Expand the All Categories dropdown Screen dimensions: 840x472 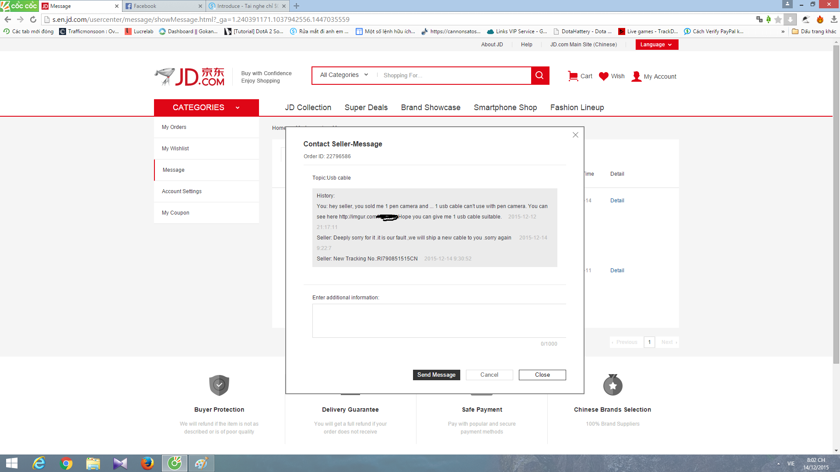click(x=344, y=75)
